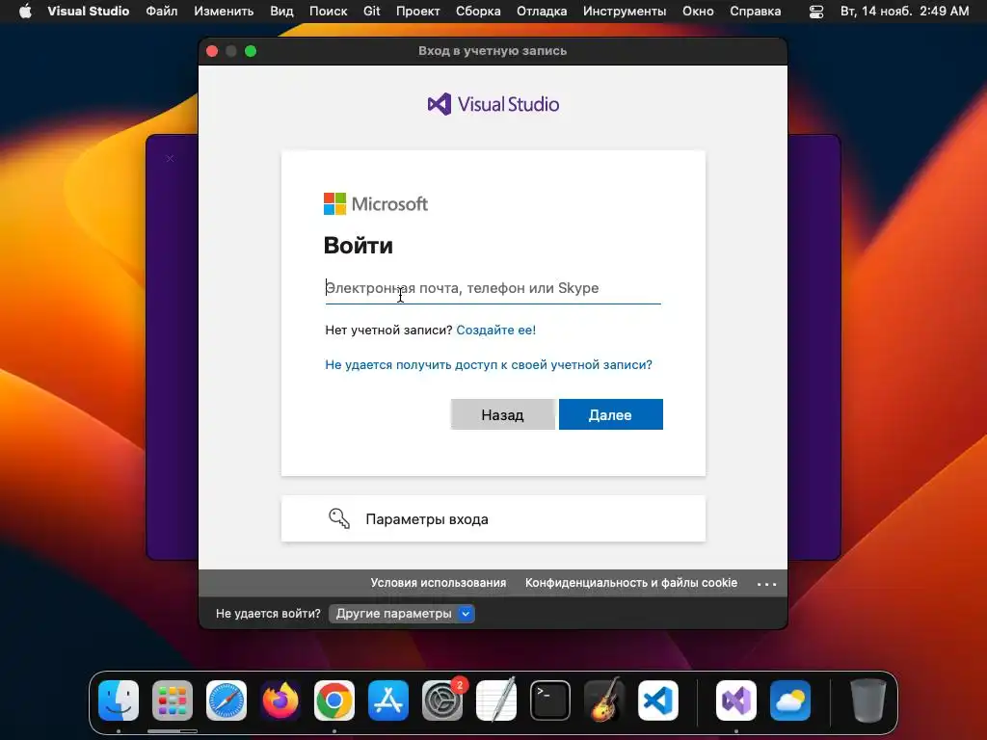Open the Файл menu
The height and width of the screenshot is (740, 987).
pyautogui.click(x=162, y=11)
